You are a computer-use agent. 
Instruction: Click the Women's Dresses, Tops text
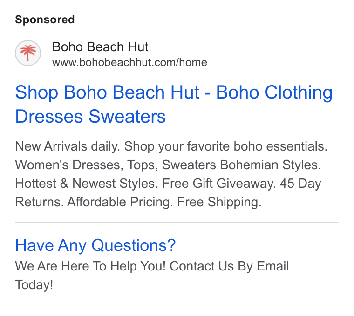pyautogui.click(x=87, y=165)
